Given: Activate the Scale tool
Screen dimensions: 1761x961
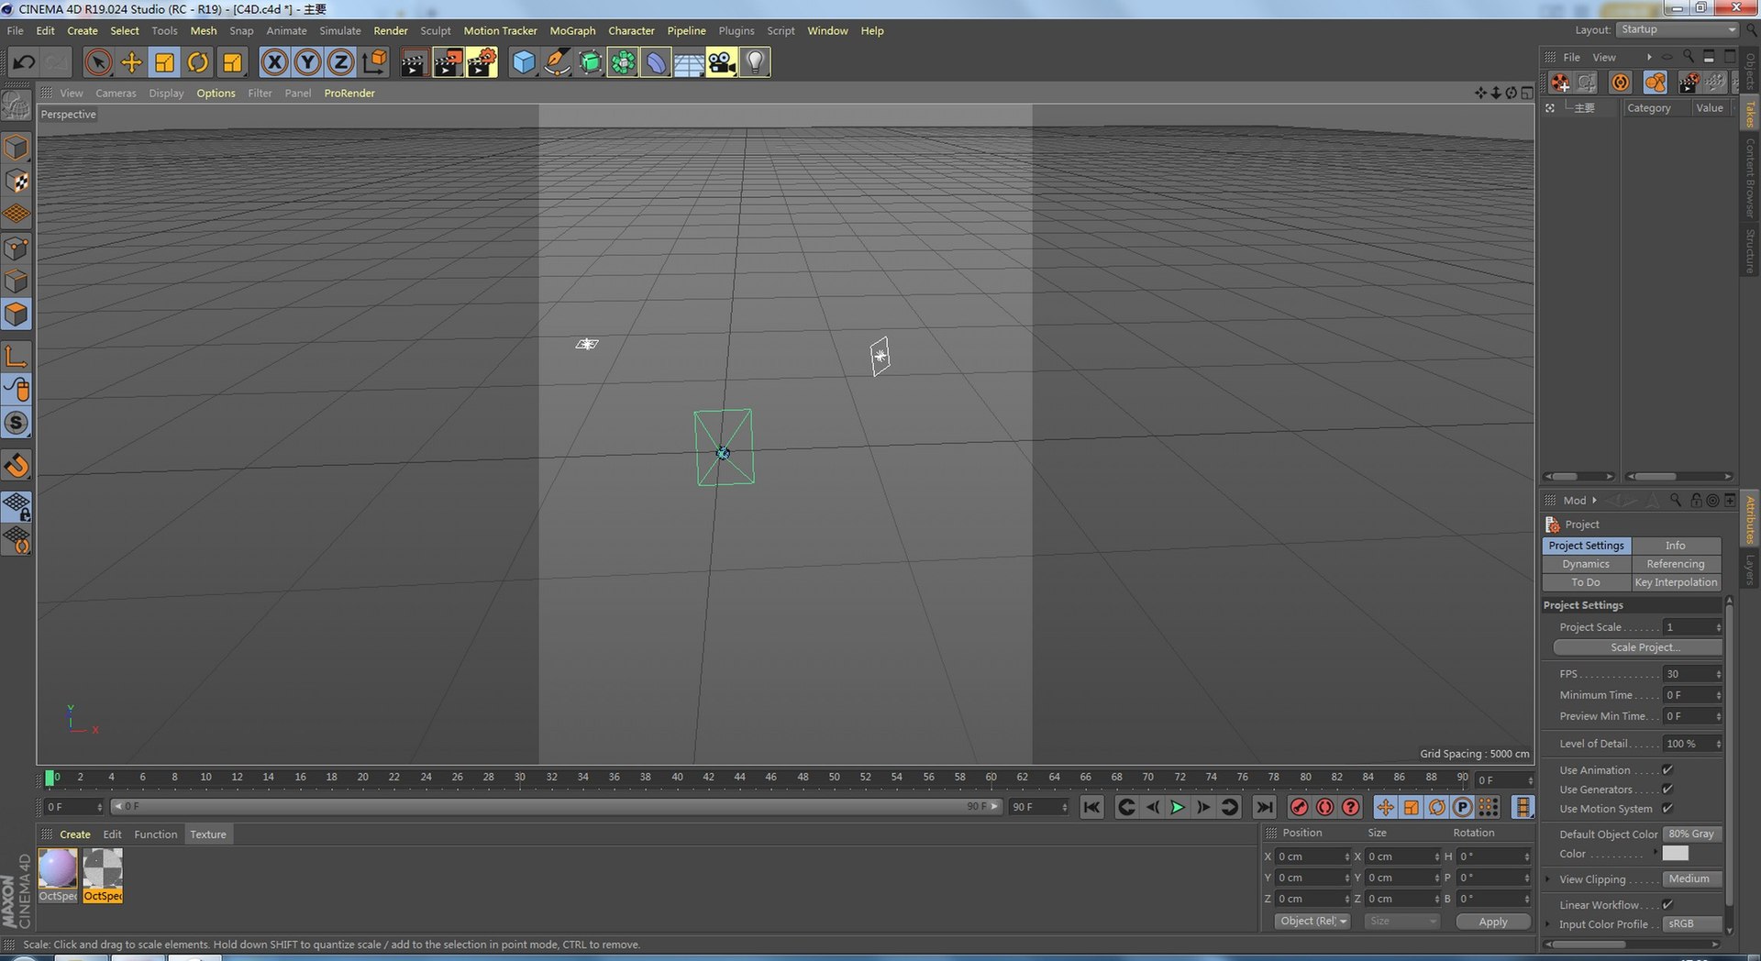Looking at the screenshot, I should 164,62.
